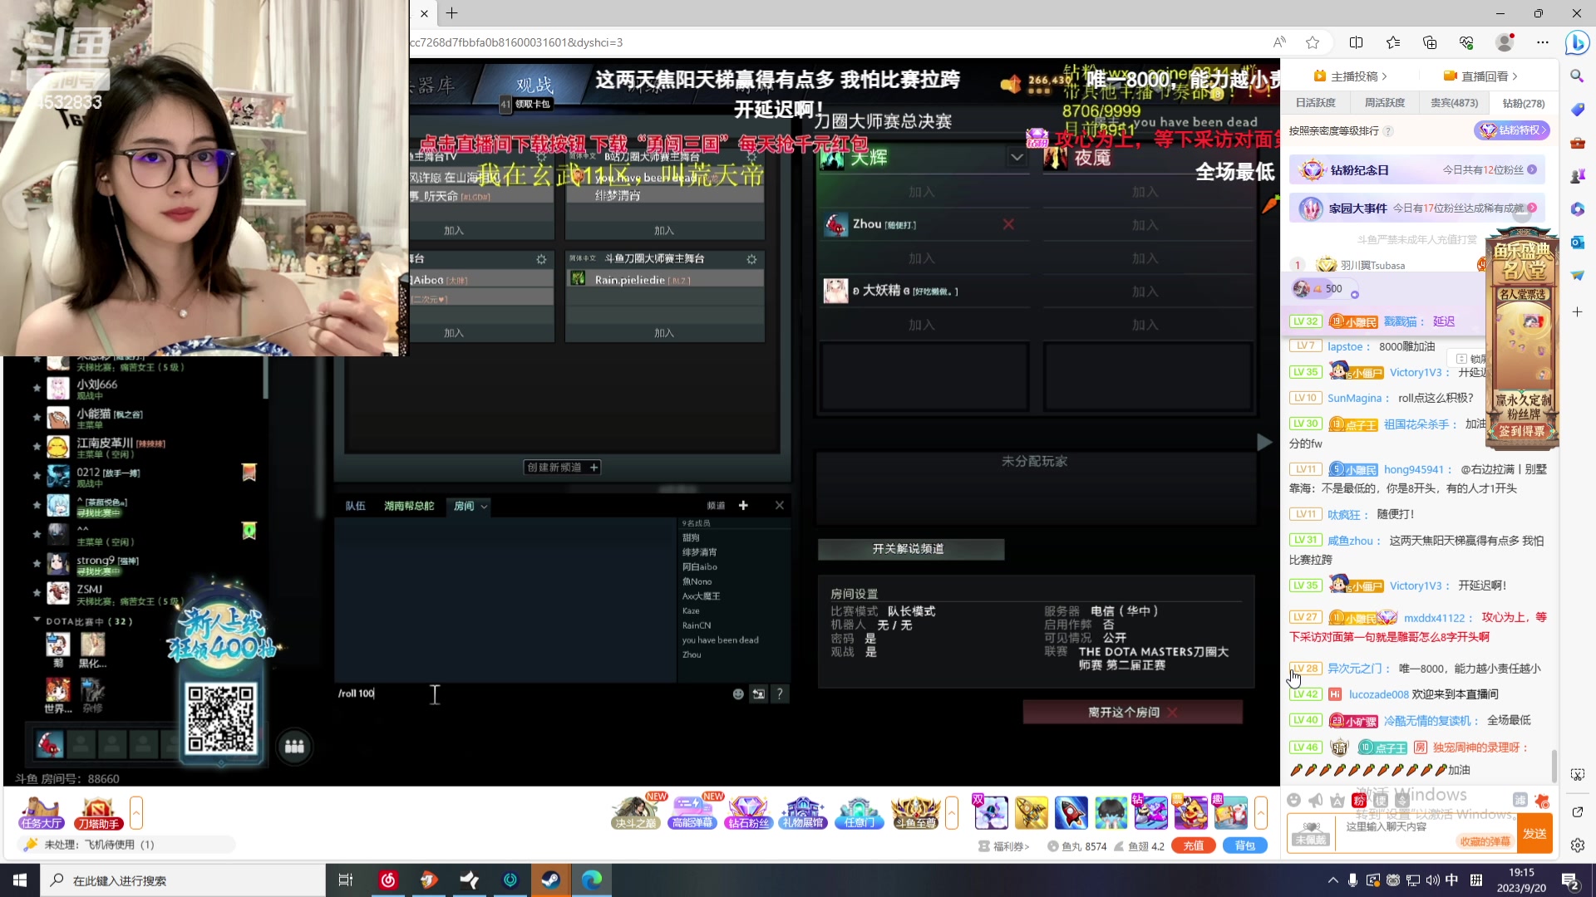Open Steam from the taskbar
The image size is (1596, 897).
pos(550,880)
